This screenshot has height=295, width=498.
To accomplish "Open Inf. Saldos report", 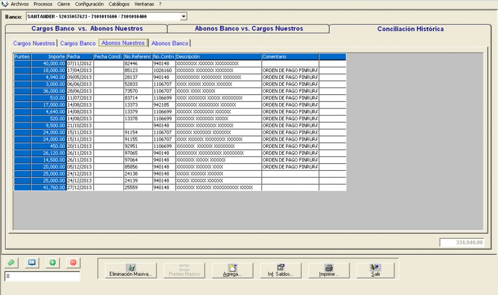I will click(x=280, y=270).
